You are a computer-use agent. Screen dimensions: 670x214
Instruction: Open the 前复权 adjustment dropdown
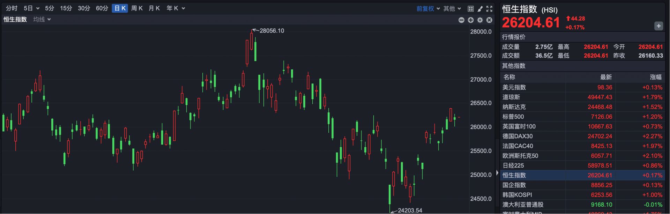coord(428,9)
